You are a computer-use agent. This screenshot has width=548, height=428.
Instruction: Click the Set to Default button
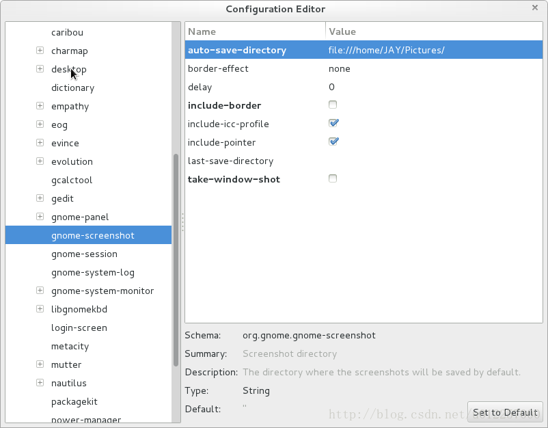[505, 412]
